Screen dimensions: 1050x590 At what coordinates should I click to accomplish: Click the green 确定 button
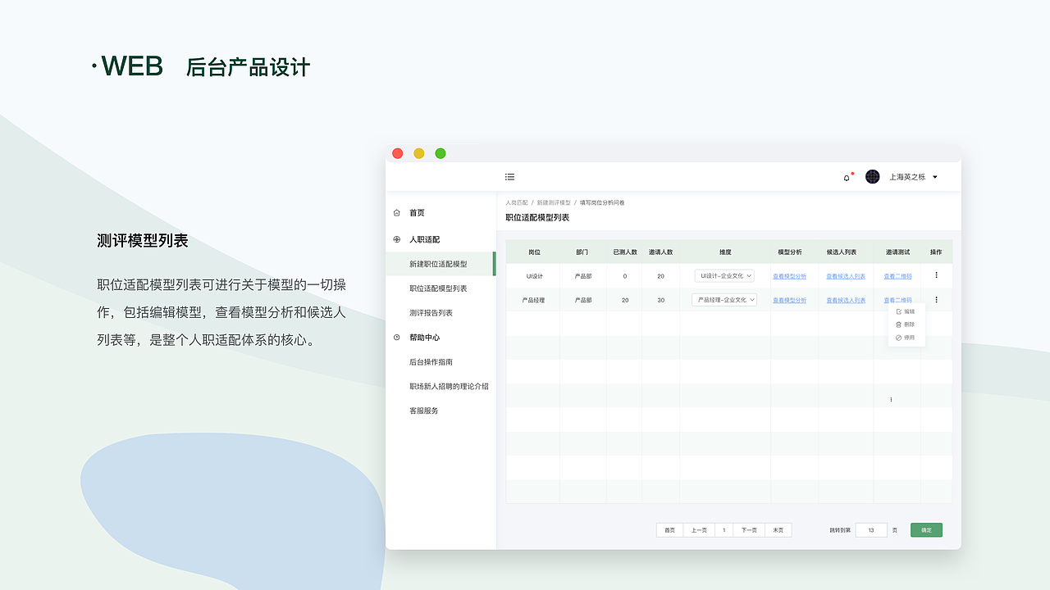[926, 530]
